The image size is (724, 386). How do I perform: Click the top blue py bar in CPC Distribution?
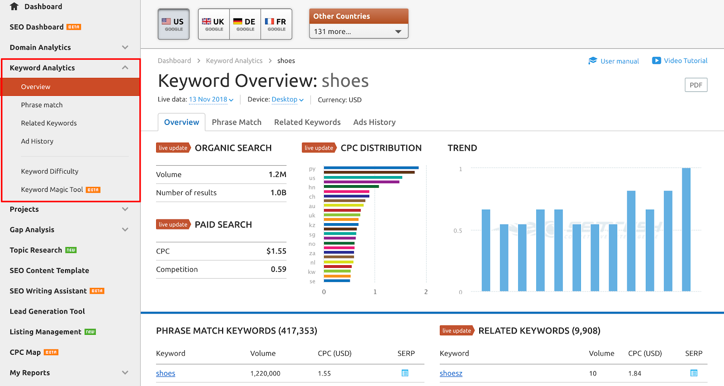pos(371,168)
